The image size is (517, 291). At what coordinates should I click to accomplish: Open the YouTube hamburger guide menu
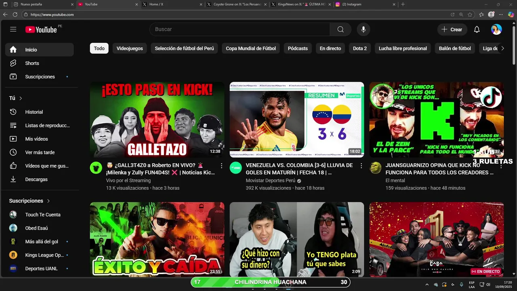pyautogui.click(x=13, y=30)
